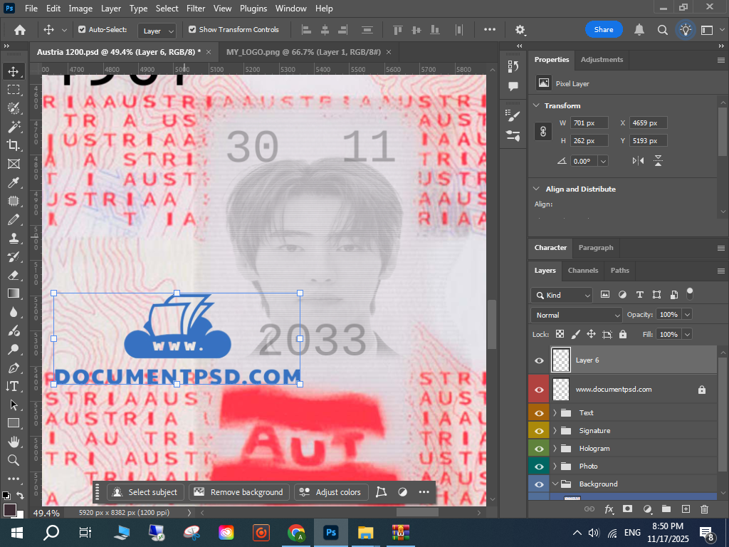Open the Filter menu
Viewport: 729px width, 547px height.
195,9
